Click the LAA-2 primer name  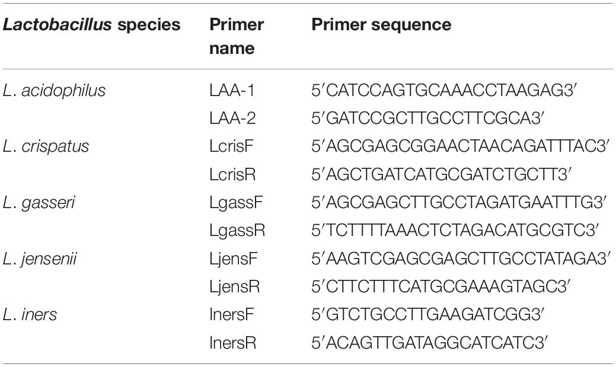point(232,118)
